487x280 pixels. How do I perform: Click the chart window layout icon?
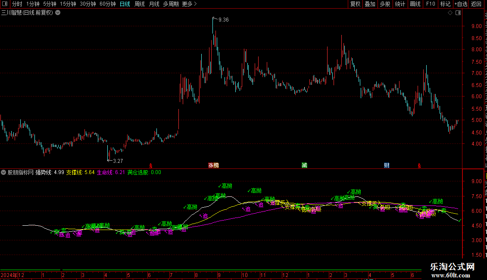click(x=458, y=13)
